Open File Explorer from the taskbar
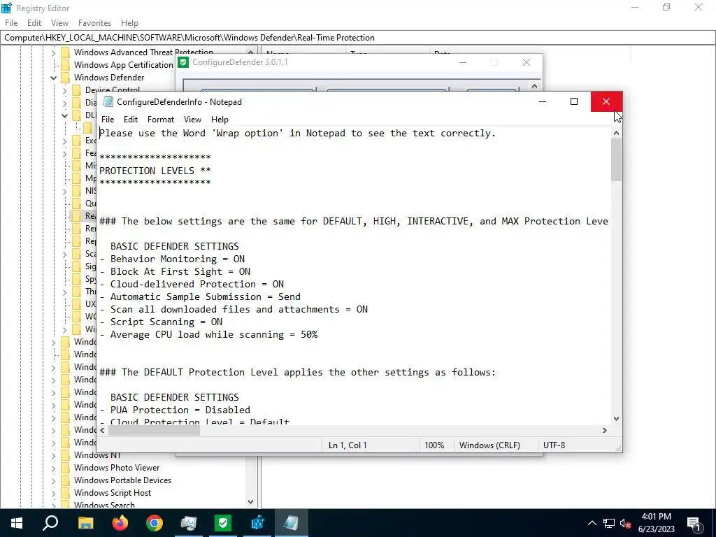This screenshot has height=537, width=716. click(85, 523)
